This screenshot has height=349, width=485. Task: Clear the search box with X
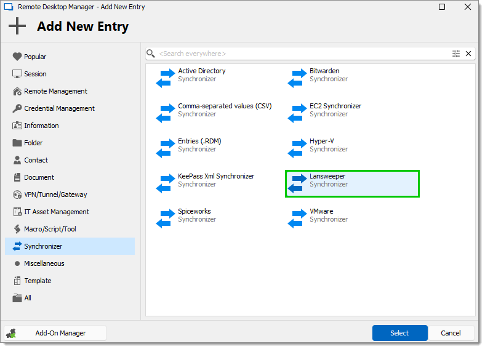(x=468, y=54)
